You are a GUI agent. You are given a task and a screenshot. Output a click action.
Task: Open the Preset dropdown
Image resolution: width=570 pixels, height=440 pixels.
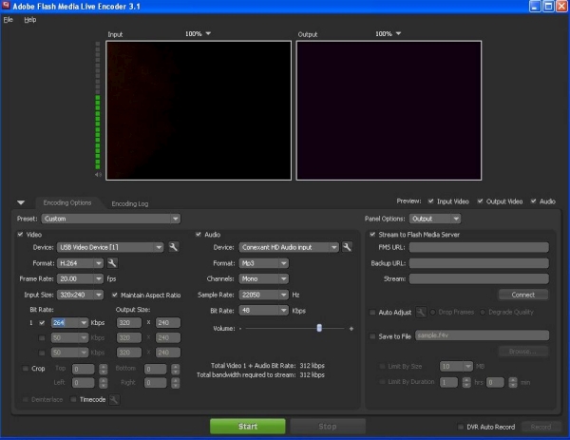(109, 219)
